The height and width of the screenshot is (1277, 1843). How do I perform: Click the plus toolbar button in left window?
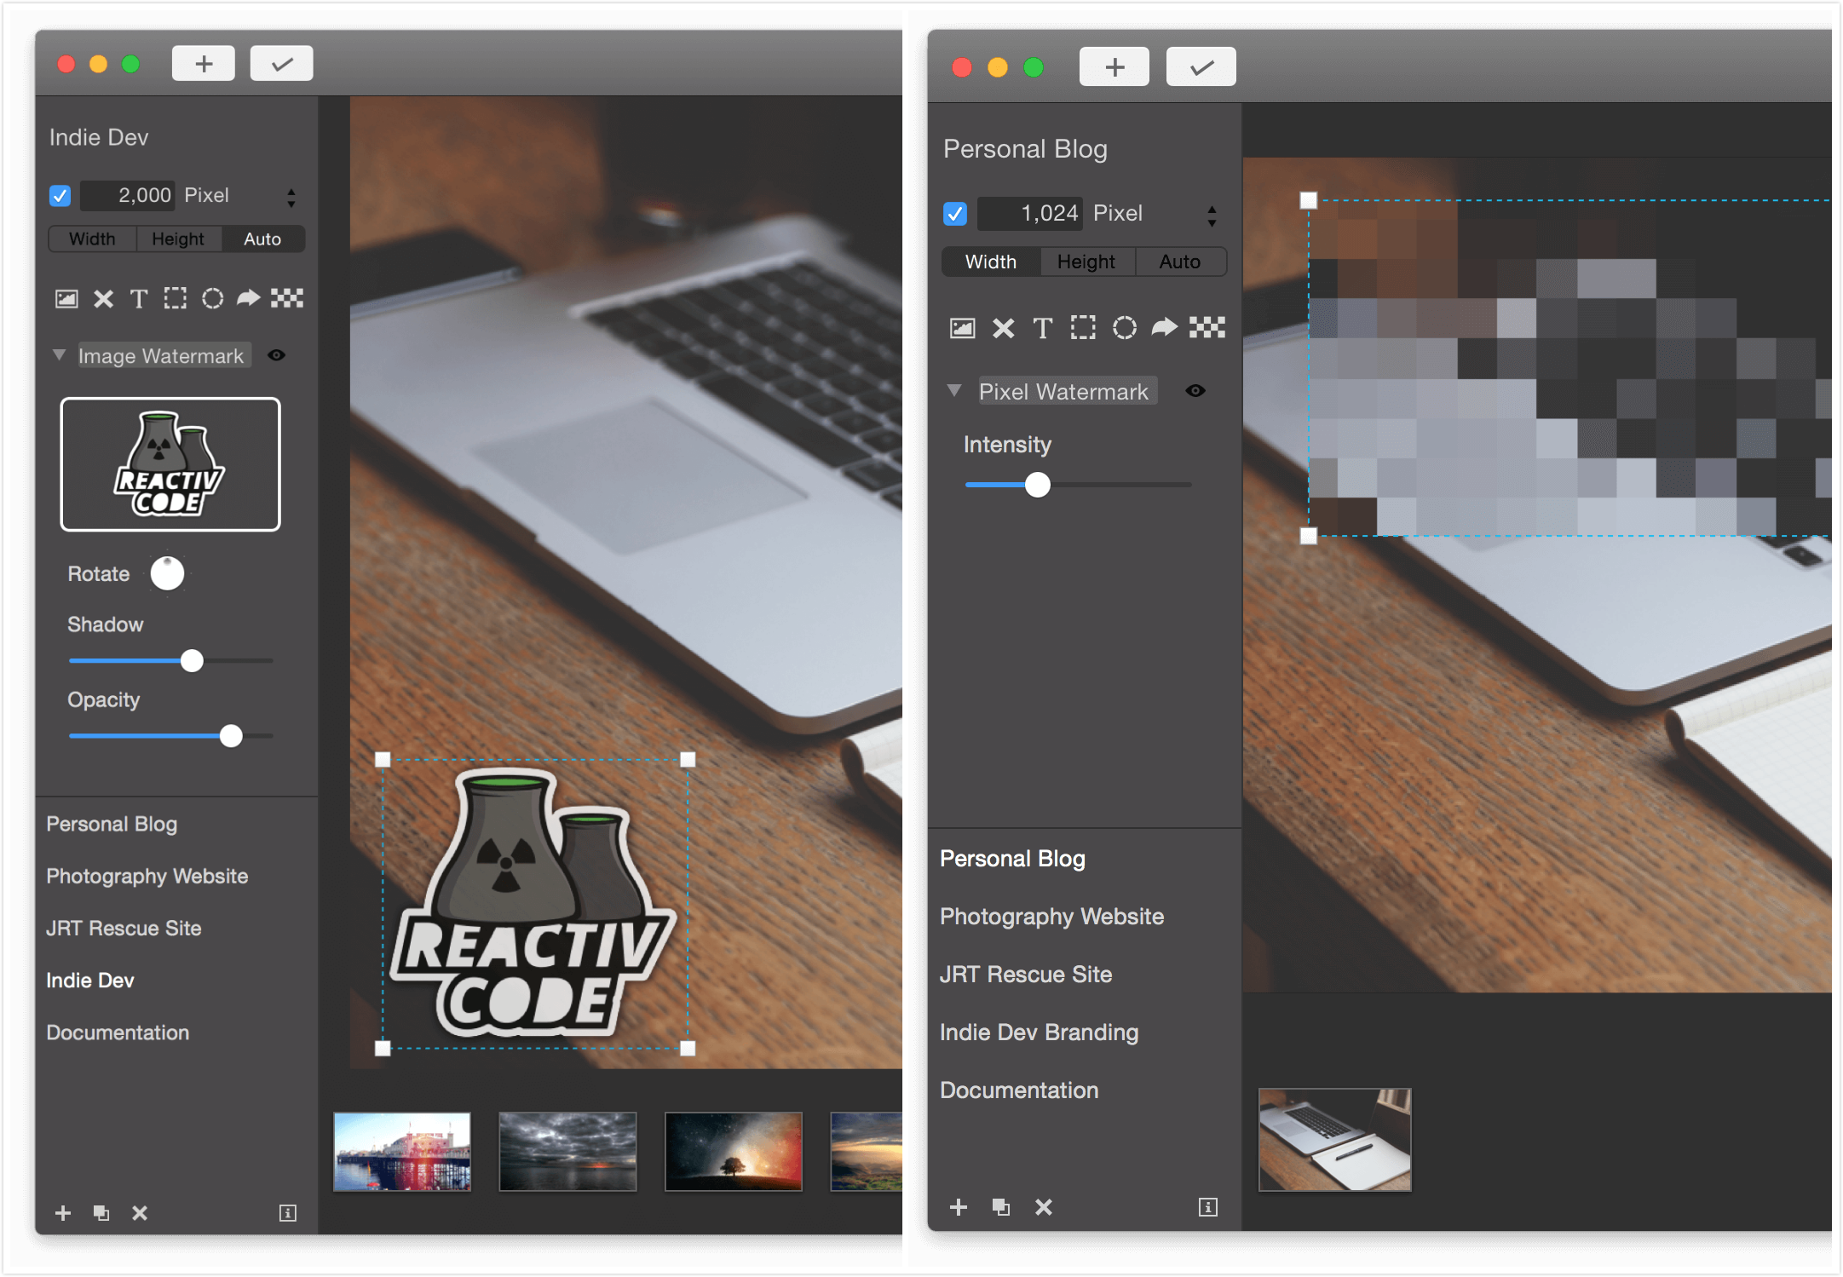click(204, 64)
